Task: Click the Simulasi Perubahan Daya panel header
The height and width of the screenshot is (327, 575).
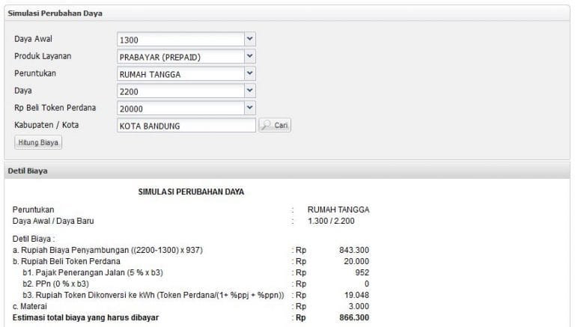Action: point(287,13)
